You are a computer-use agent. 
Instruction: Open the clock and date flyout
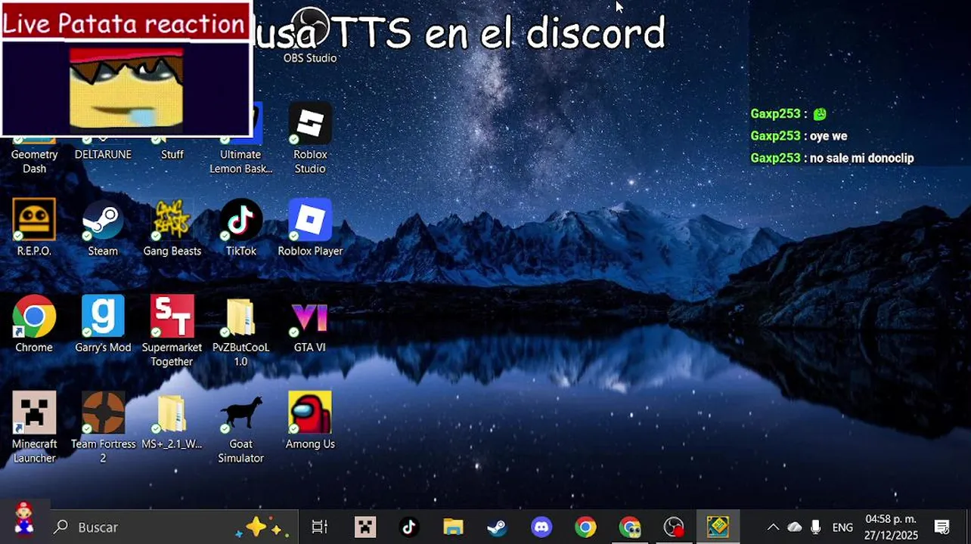point(891,527)
